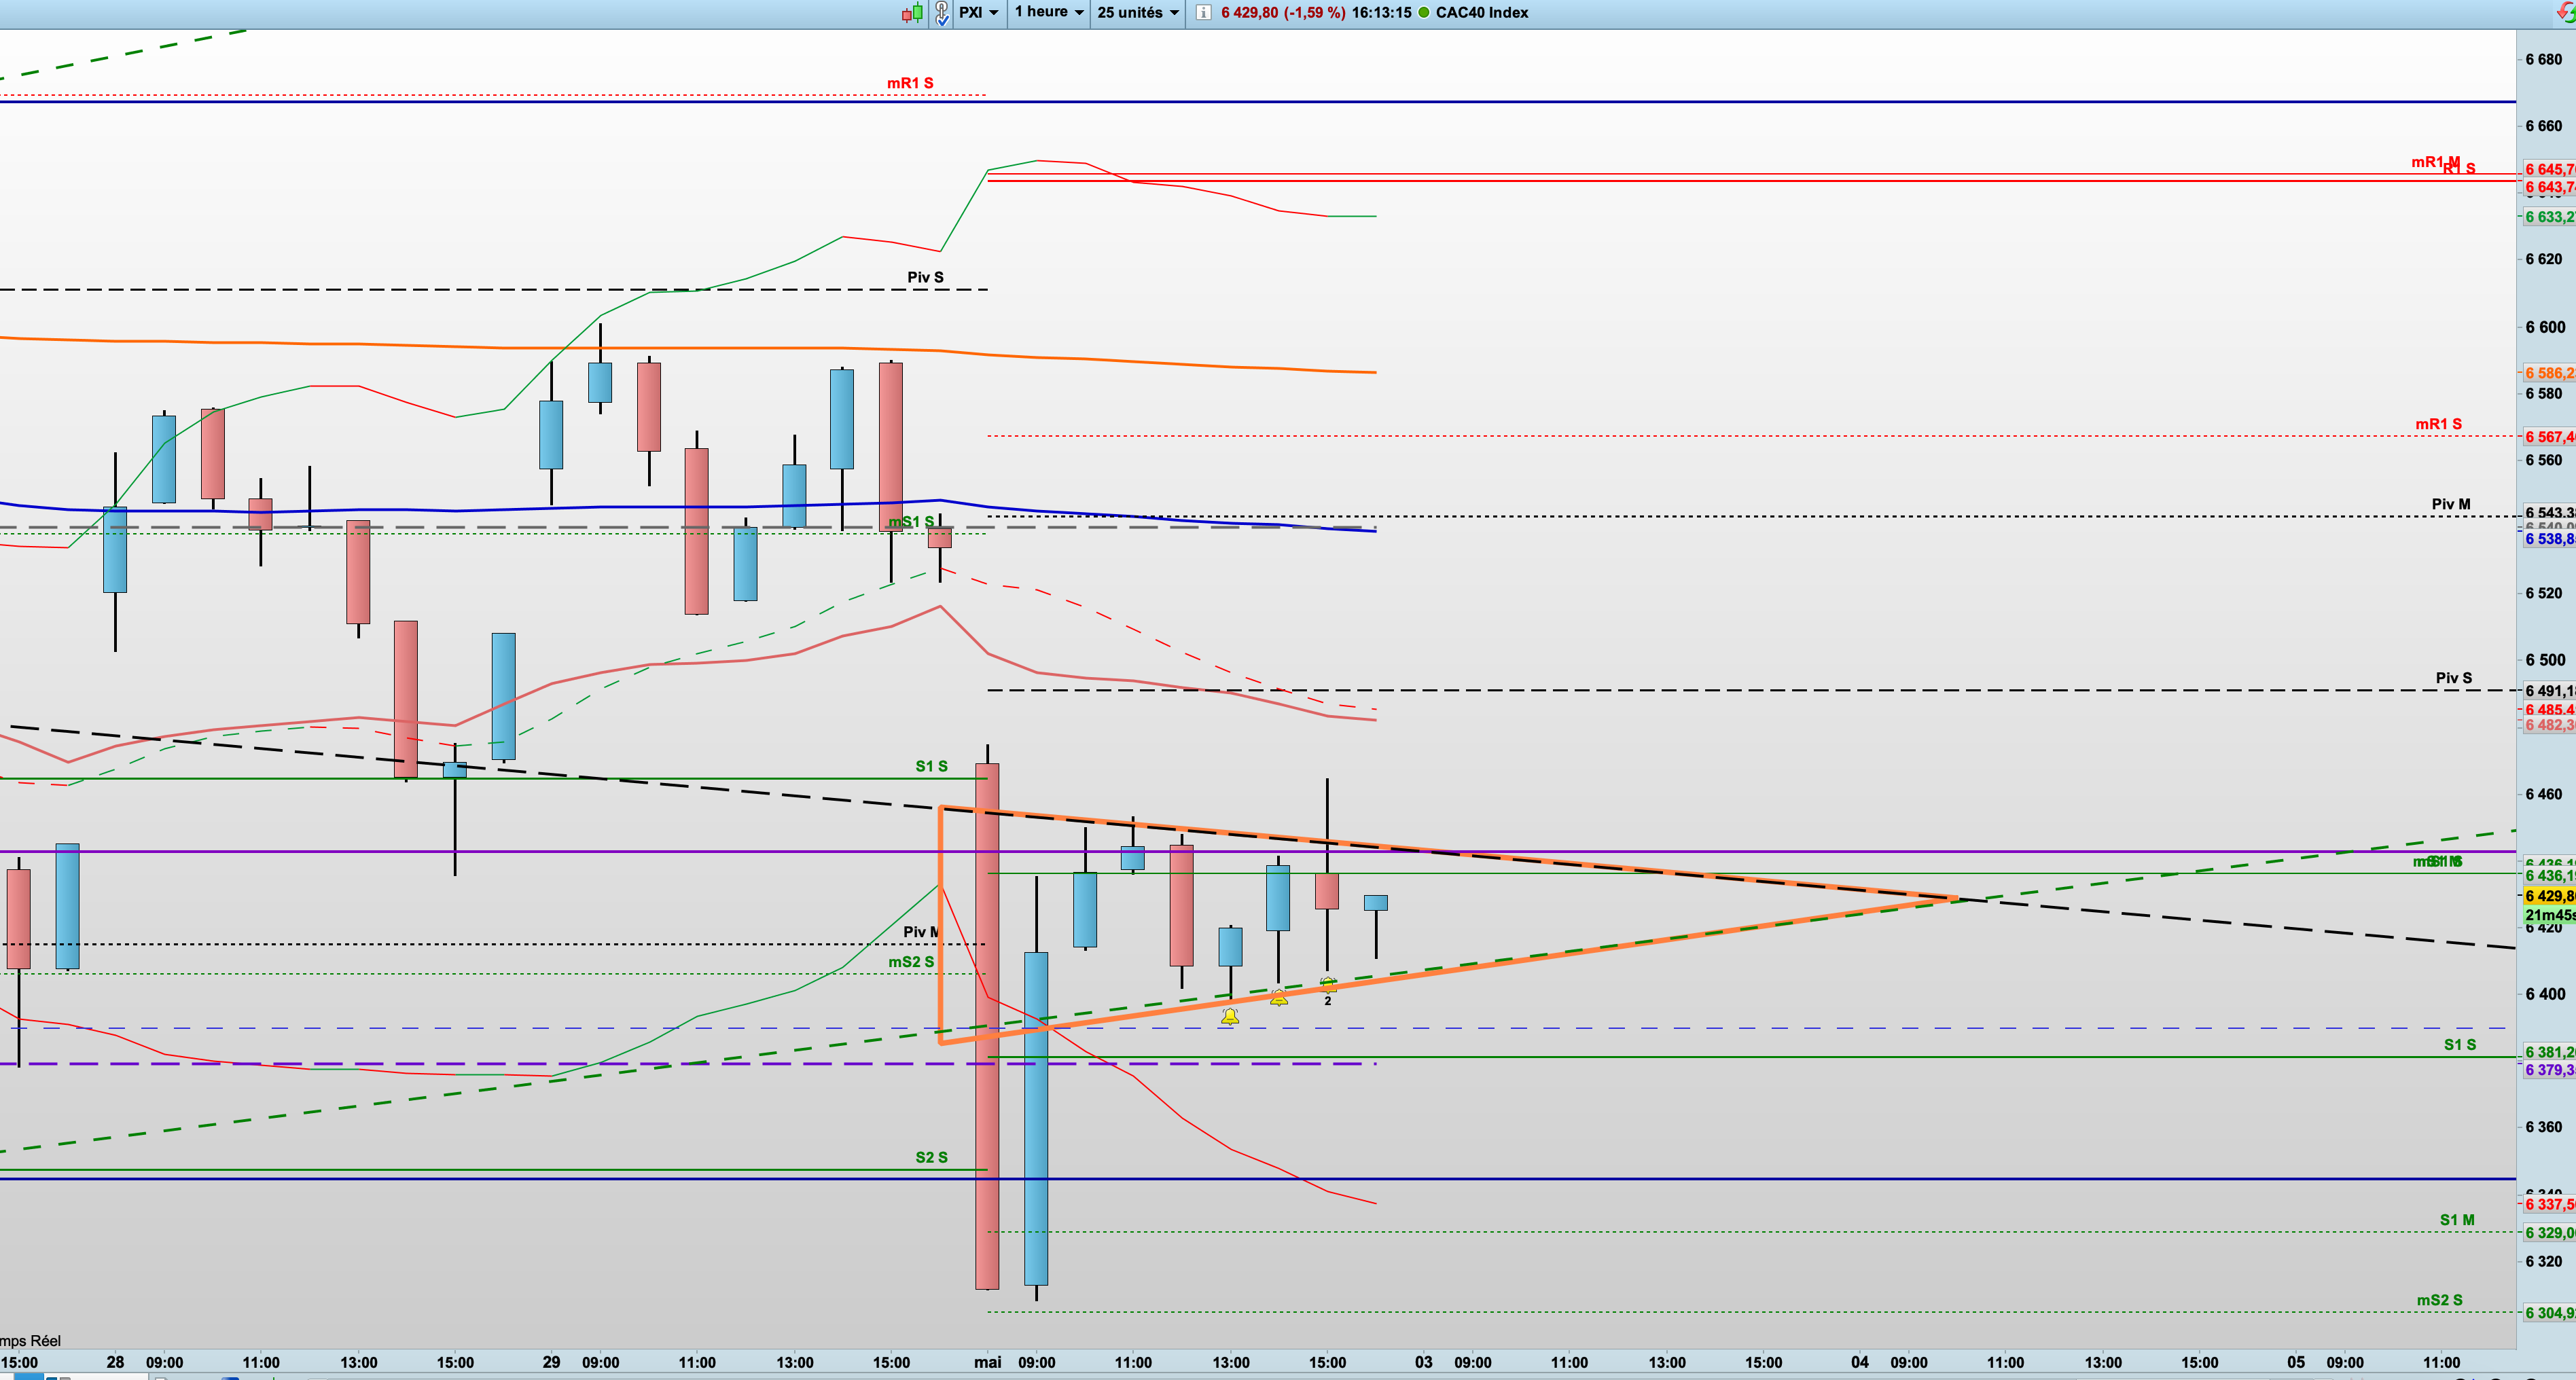Click the 'mai' date on time axis
The height and width of the screenshot is (1380, 2576).
click(988, 1362)
